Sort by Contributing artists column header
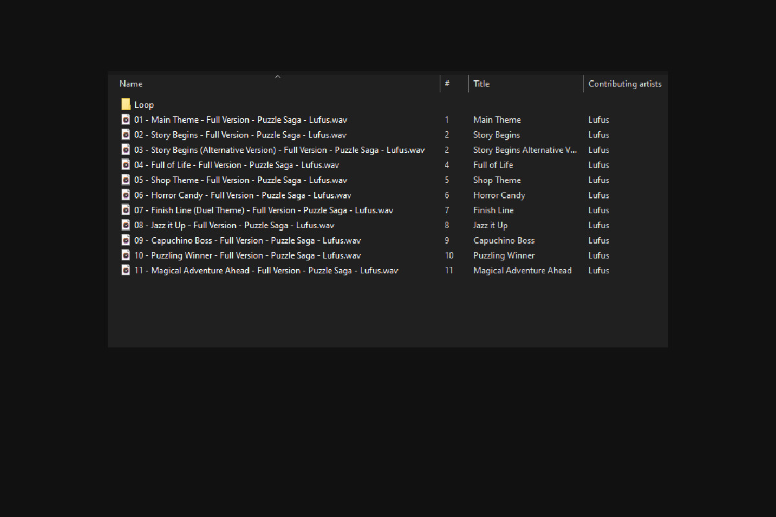 [624, 84]
